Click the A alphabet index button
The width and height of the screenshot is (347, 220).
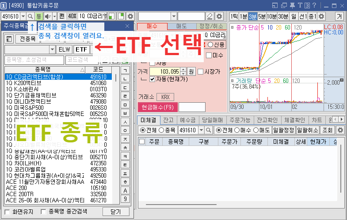[x=125, y=190]
